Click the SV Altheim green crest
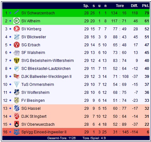 pyautogui.click(x=17, y=21)
